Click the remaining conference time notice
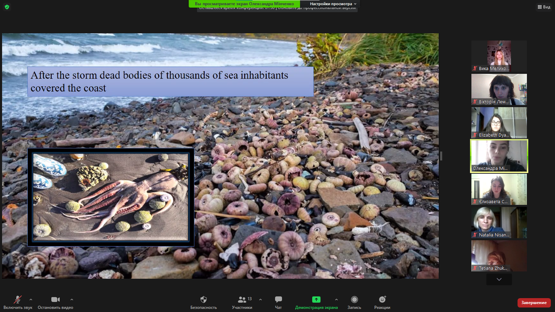 tap(277, 9)
